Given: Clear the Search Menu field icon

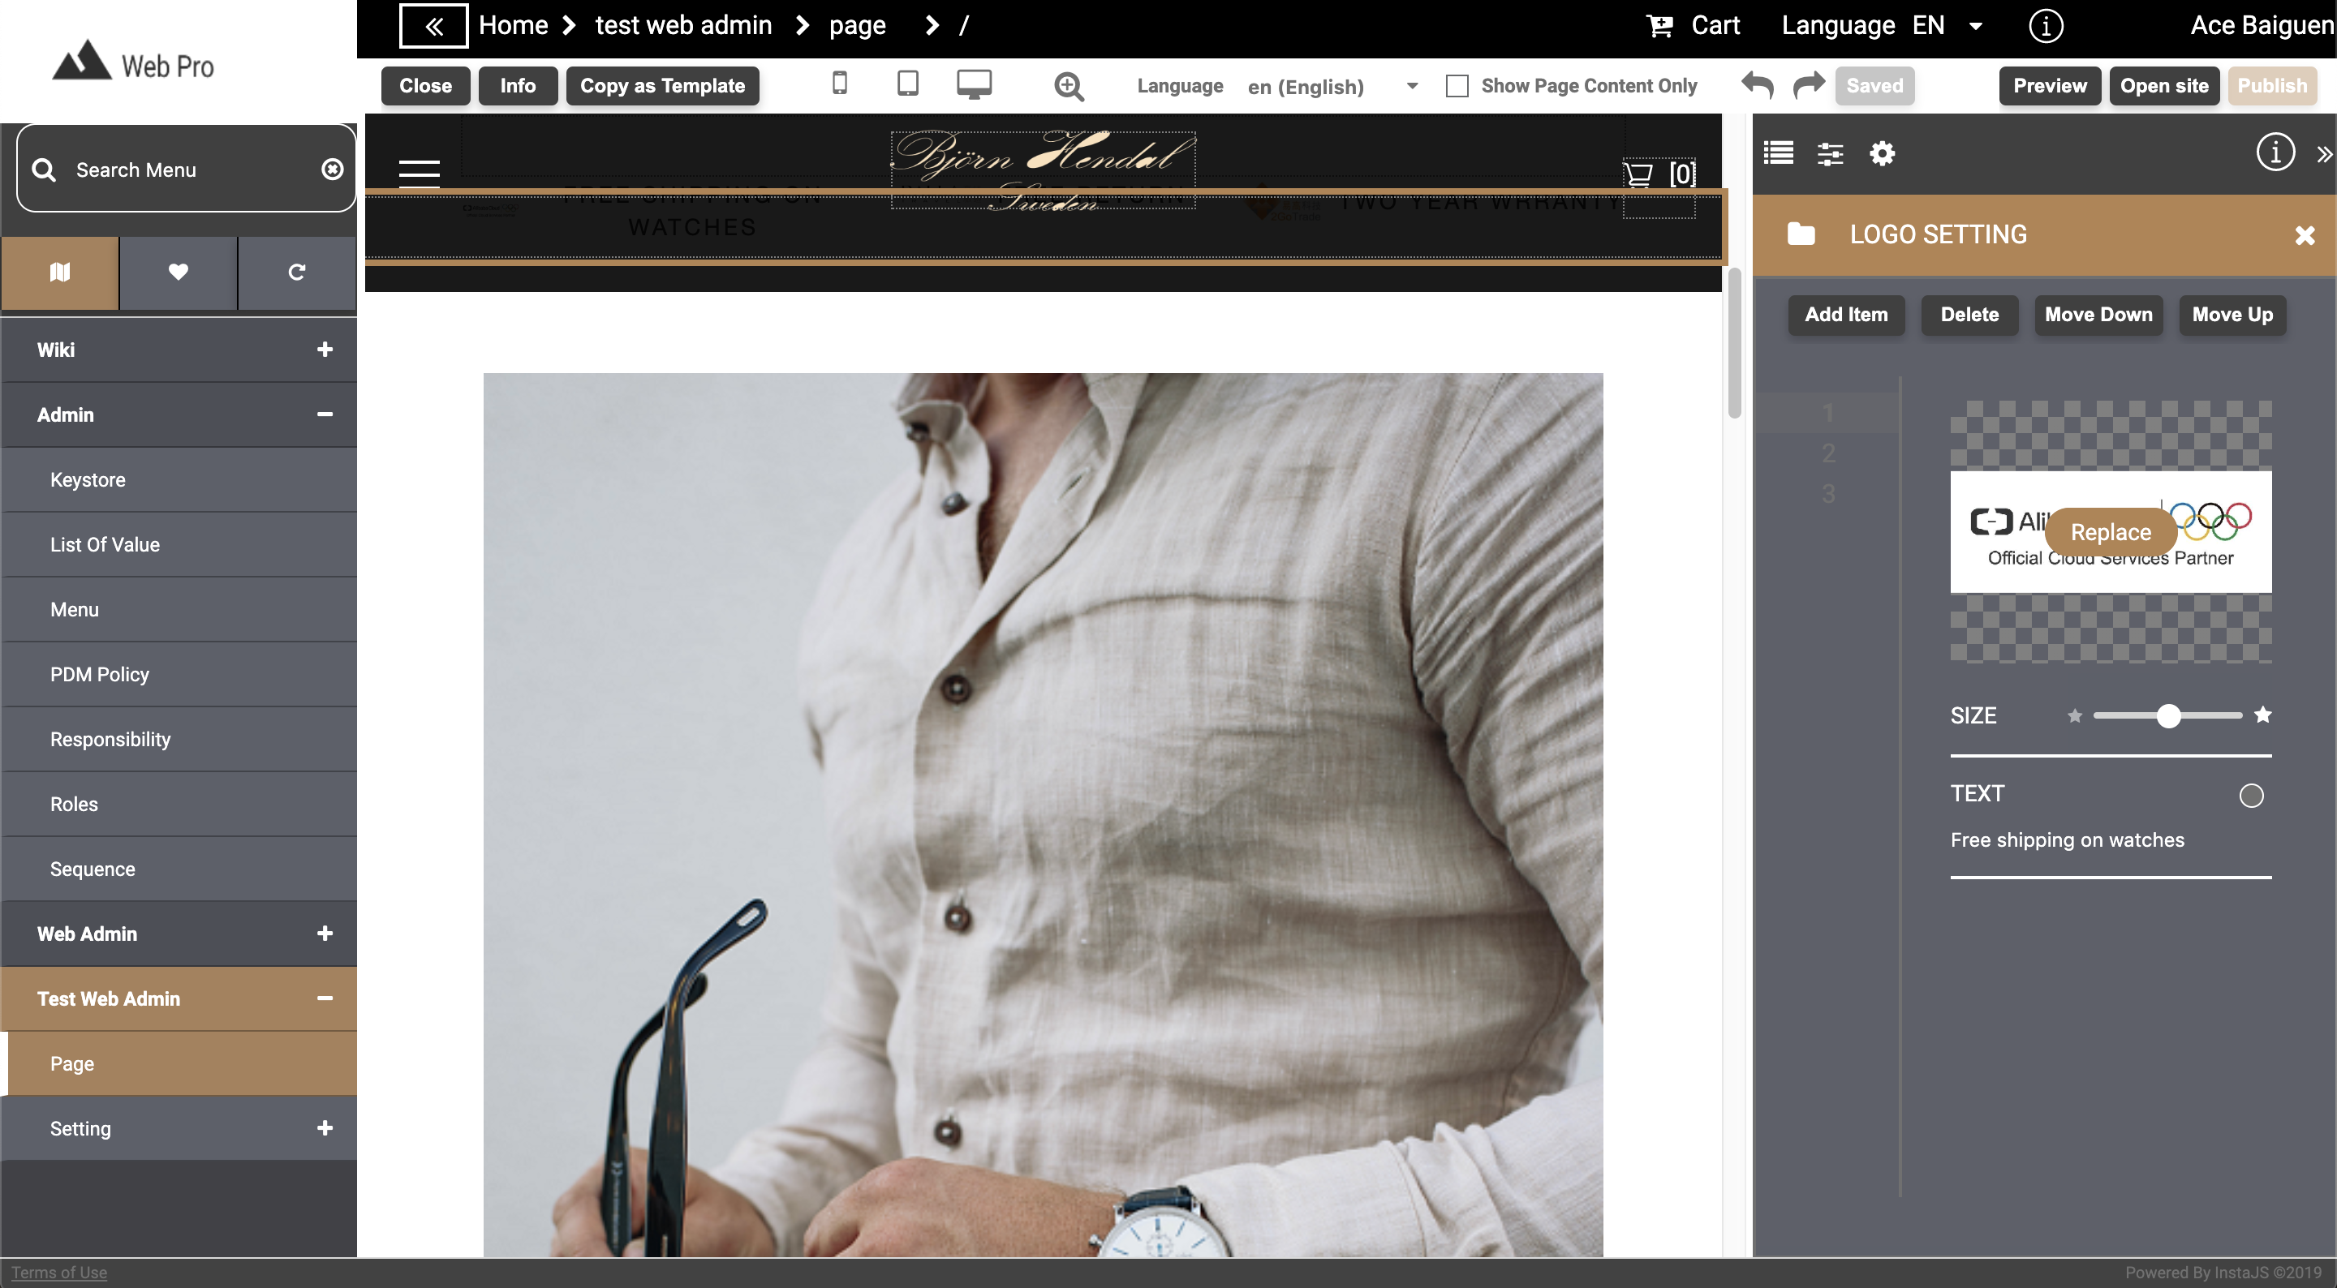Looking at the screenshot, I should (332, 170).
